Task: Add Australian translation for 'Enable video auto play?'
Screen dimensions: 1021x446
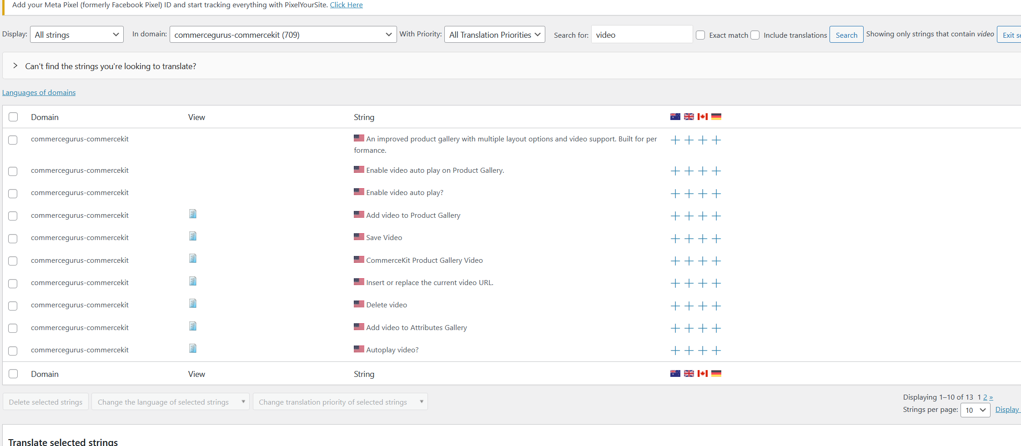Action: tap(675, 194)
